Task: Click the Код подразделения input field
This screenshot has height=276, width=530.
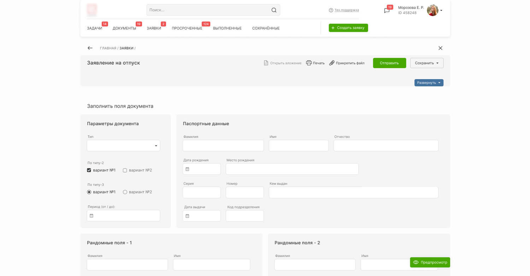Action: click(245, 216)
